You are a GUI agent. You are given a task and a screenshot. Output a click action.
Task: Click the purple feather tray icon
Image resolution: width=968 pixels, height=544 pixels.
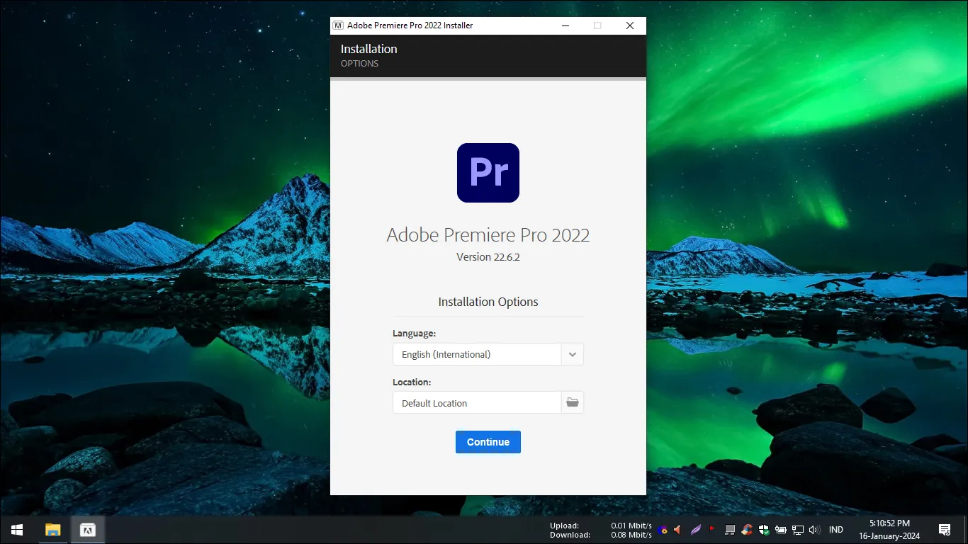[695, 529]
